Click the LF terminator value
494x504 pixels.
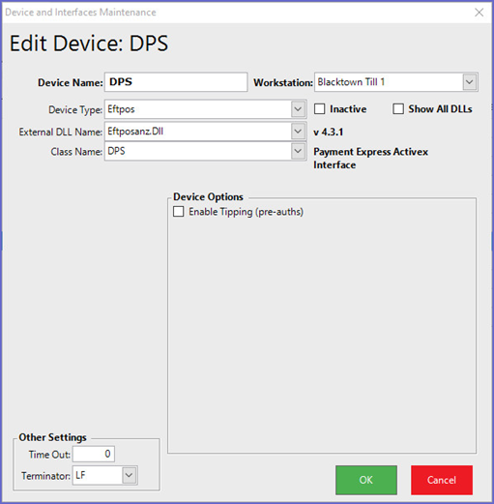tap(80, 475)
